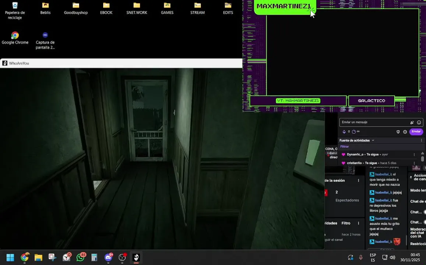
Task: Send message with Enviar button
Action: click(416, 132)
